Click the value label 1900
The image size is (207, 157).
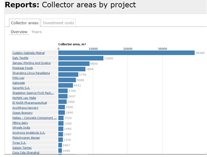[x=69, y=107]
